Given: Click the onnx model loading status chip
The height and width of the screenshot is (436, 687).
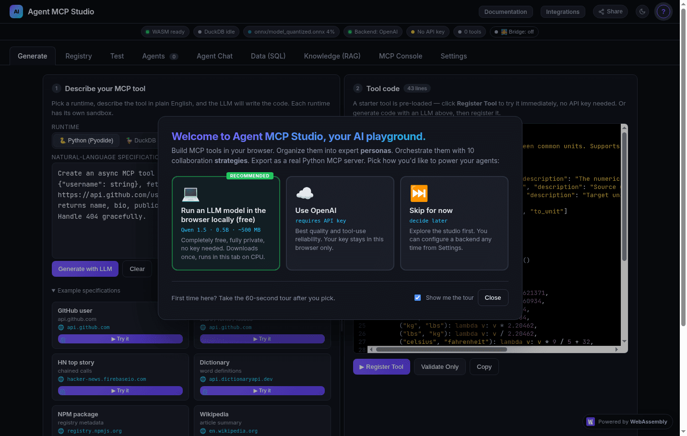Looking at the screenshot, I should click(x=291, y=32).
